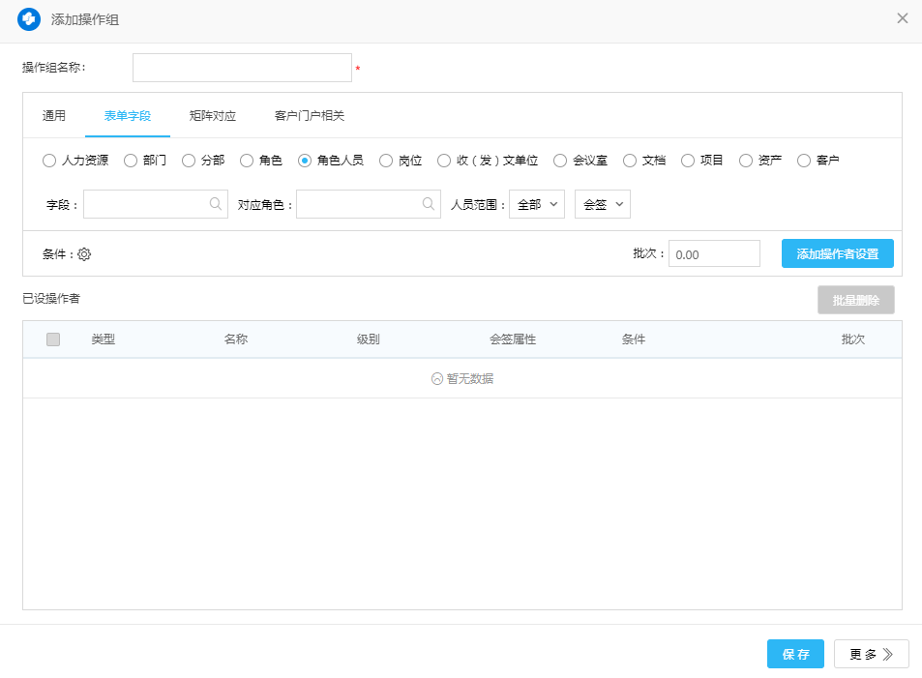Viewport: 922px width, 678px height.
Task: Click the blue app logo icon
Action: pyautogui.click(x=29, y=19)
